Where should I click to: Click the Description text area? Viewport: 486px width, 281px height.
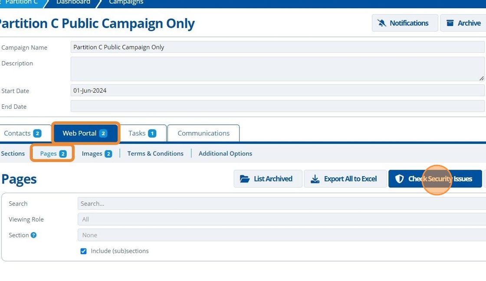pos(277,69)
